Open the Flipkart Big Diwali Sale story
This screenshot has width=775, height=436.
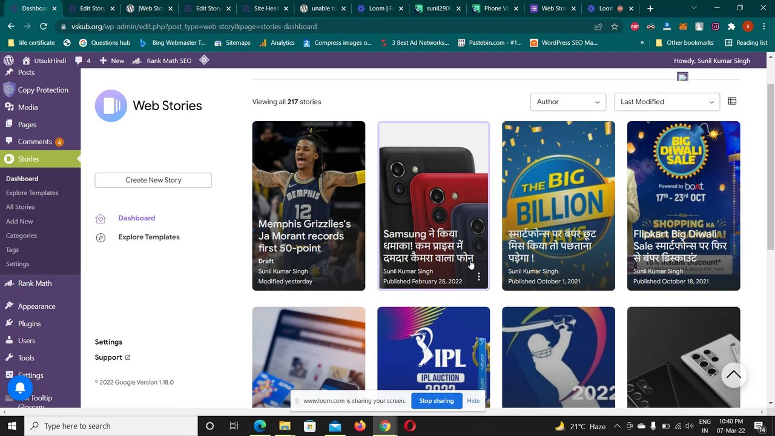click(x=684, y=206)
